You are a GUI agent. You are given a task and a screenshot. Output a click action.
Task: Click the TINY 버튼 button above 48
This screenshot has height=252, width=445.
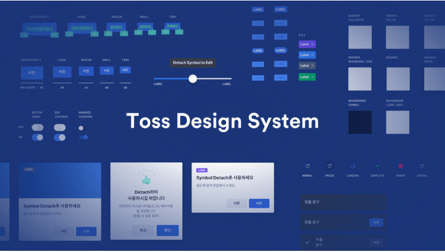[x=125, y=70]
